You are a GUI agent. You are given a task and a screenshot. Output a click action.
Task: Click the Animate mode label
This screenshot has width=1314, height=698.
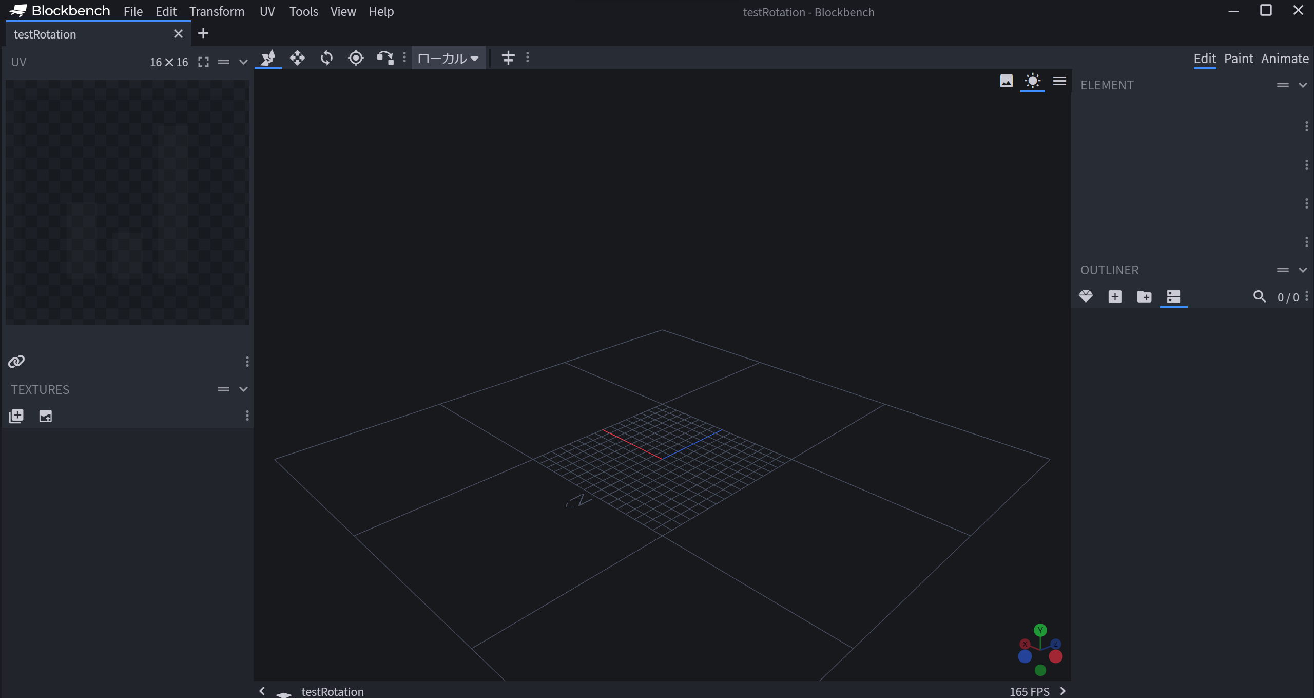pyautogui.click(x=1284, y=59)
